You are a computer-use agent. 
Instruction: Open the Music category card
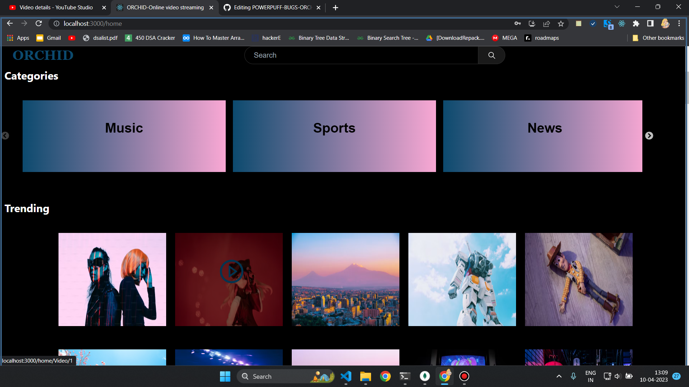pos(124,136)
